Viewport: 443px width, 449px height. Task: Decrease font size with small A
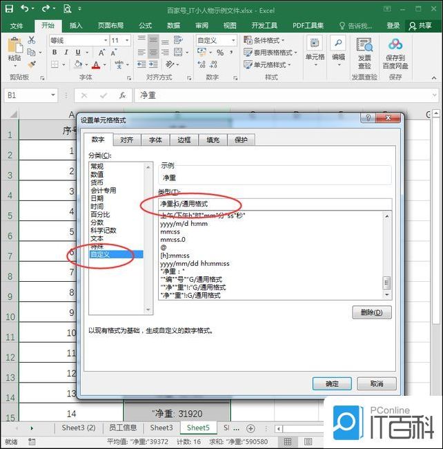tap(114, 52)
